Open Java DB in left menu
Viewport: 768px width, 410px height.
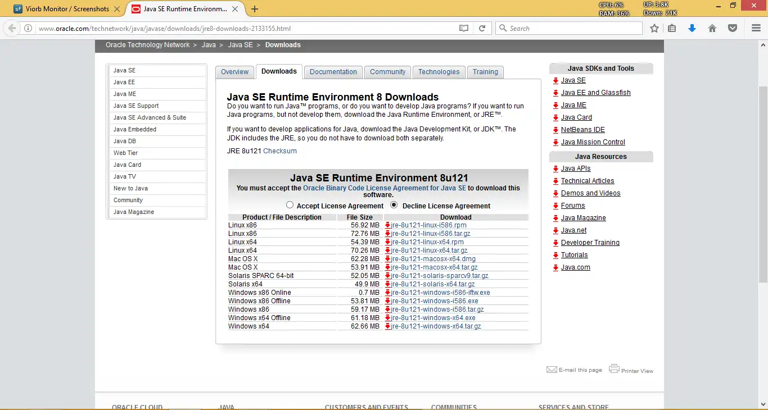pos(157,141)
